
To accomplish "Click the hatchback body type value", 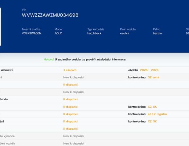I will coord(94,33).
